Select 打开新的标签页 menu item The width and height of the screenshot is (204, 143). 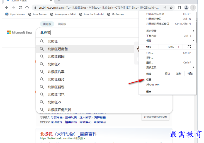pos(167,14)
